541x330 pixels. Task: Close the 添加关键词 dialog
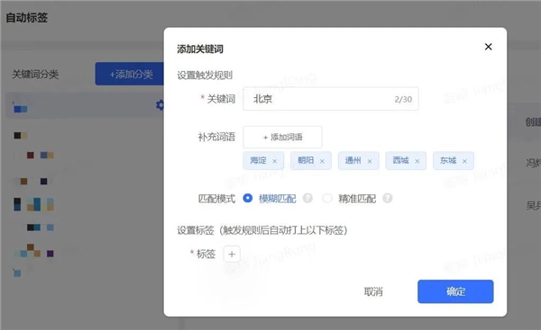488,47
